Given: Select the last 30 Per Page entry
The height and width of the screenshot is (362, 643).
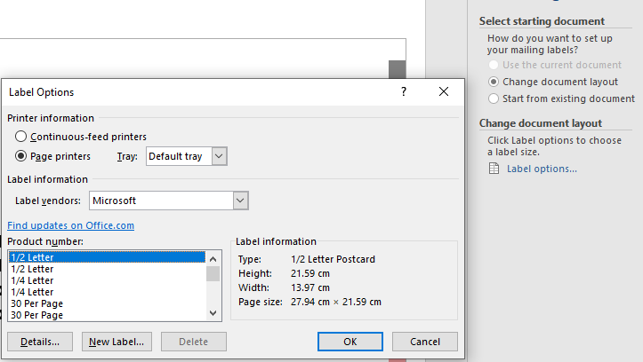Looking at the screenshot, I should [36, 314].
